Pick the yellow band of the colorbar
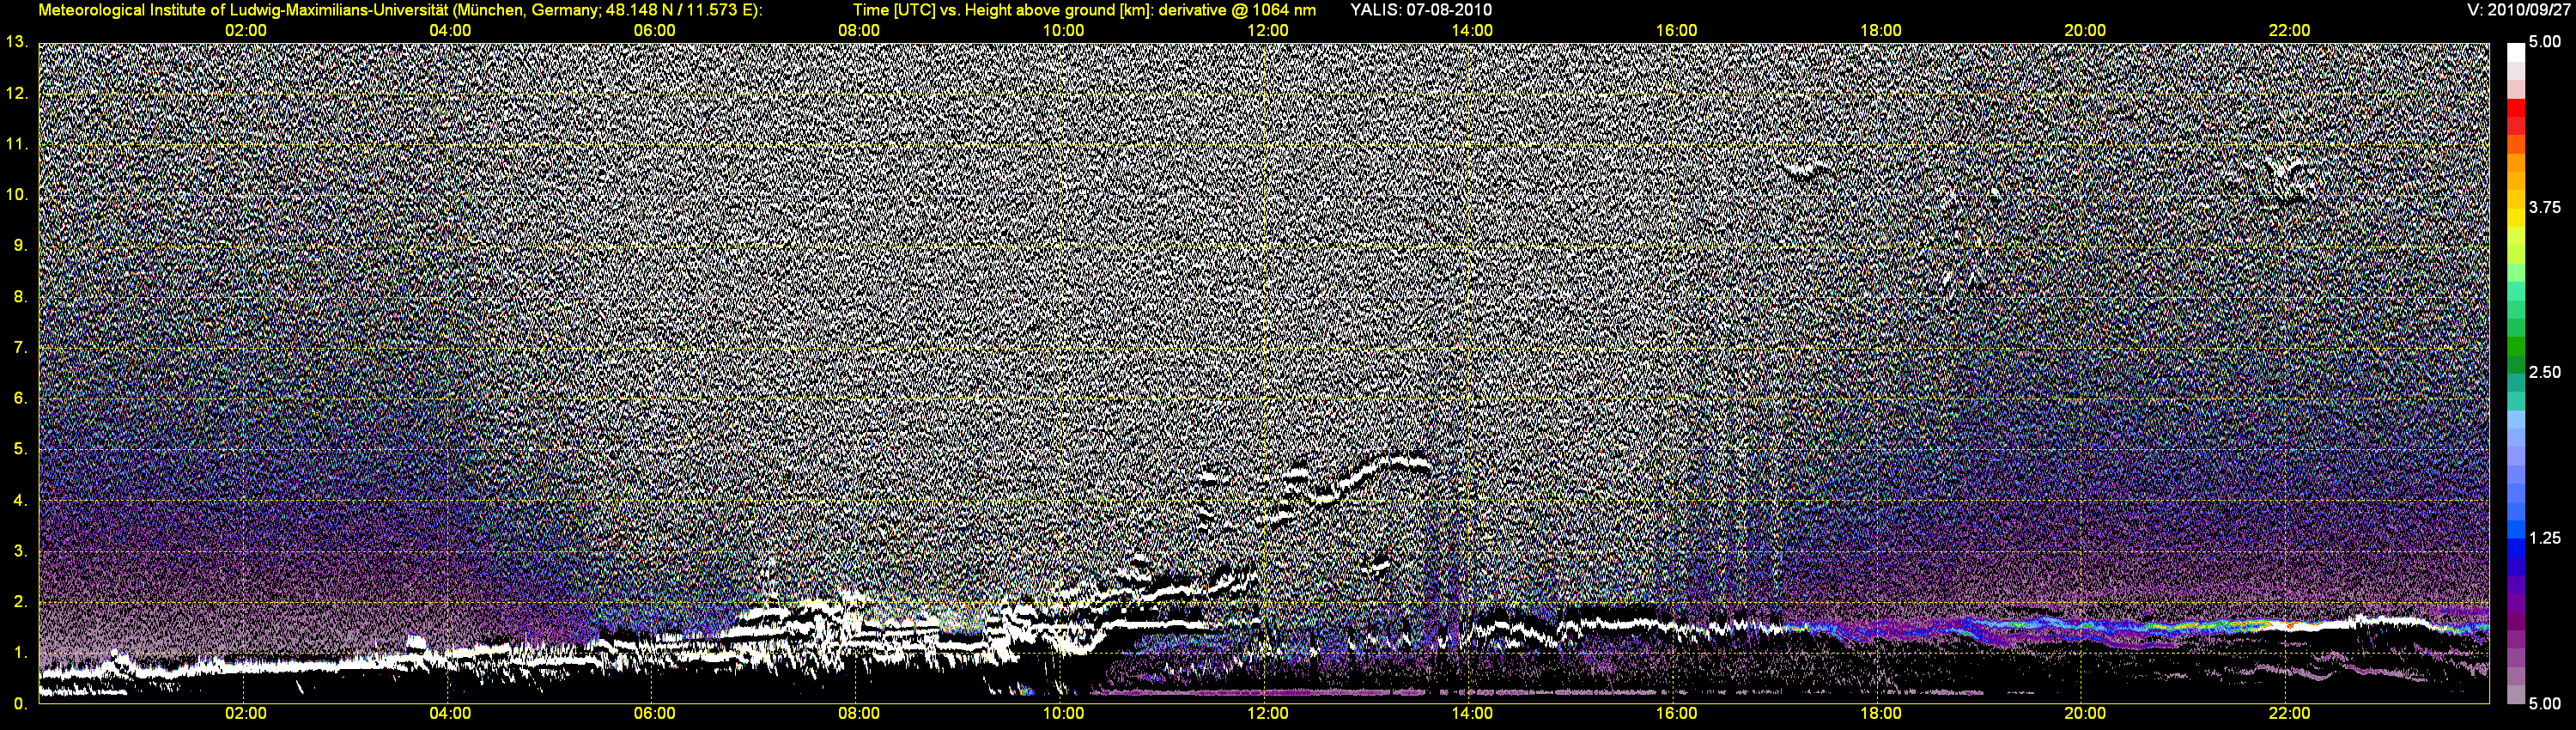This screenshot has width=2576, height=730. pos(2516,220)
